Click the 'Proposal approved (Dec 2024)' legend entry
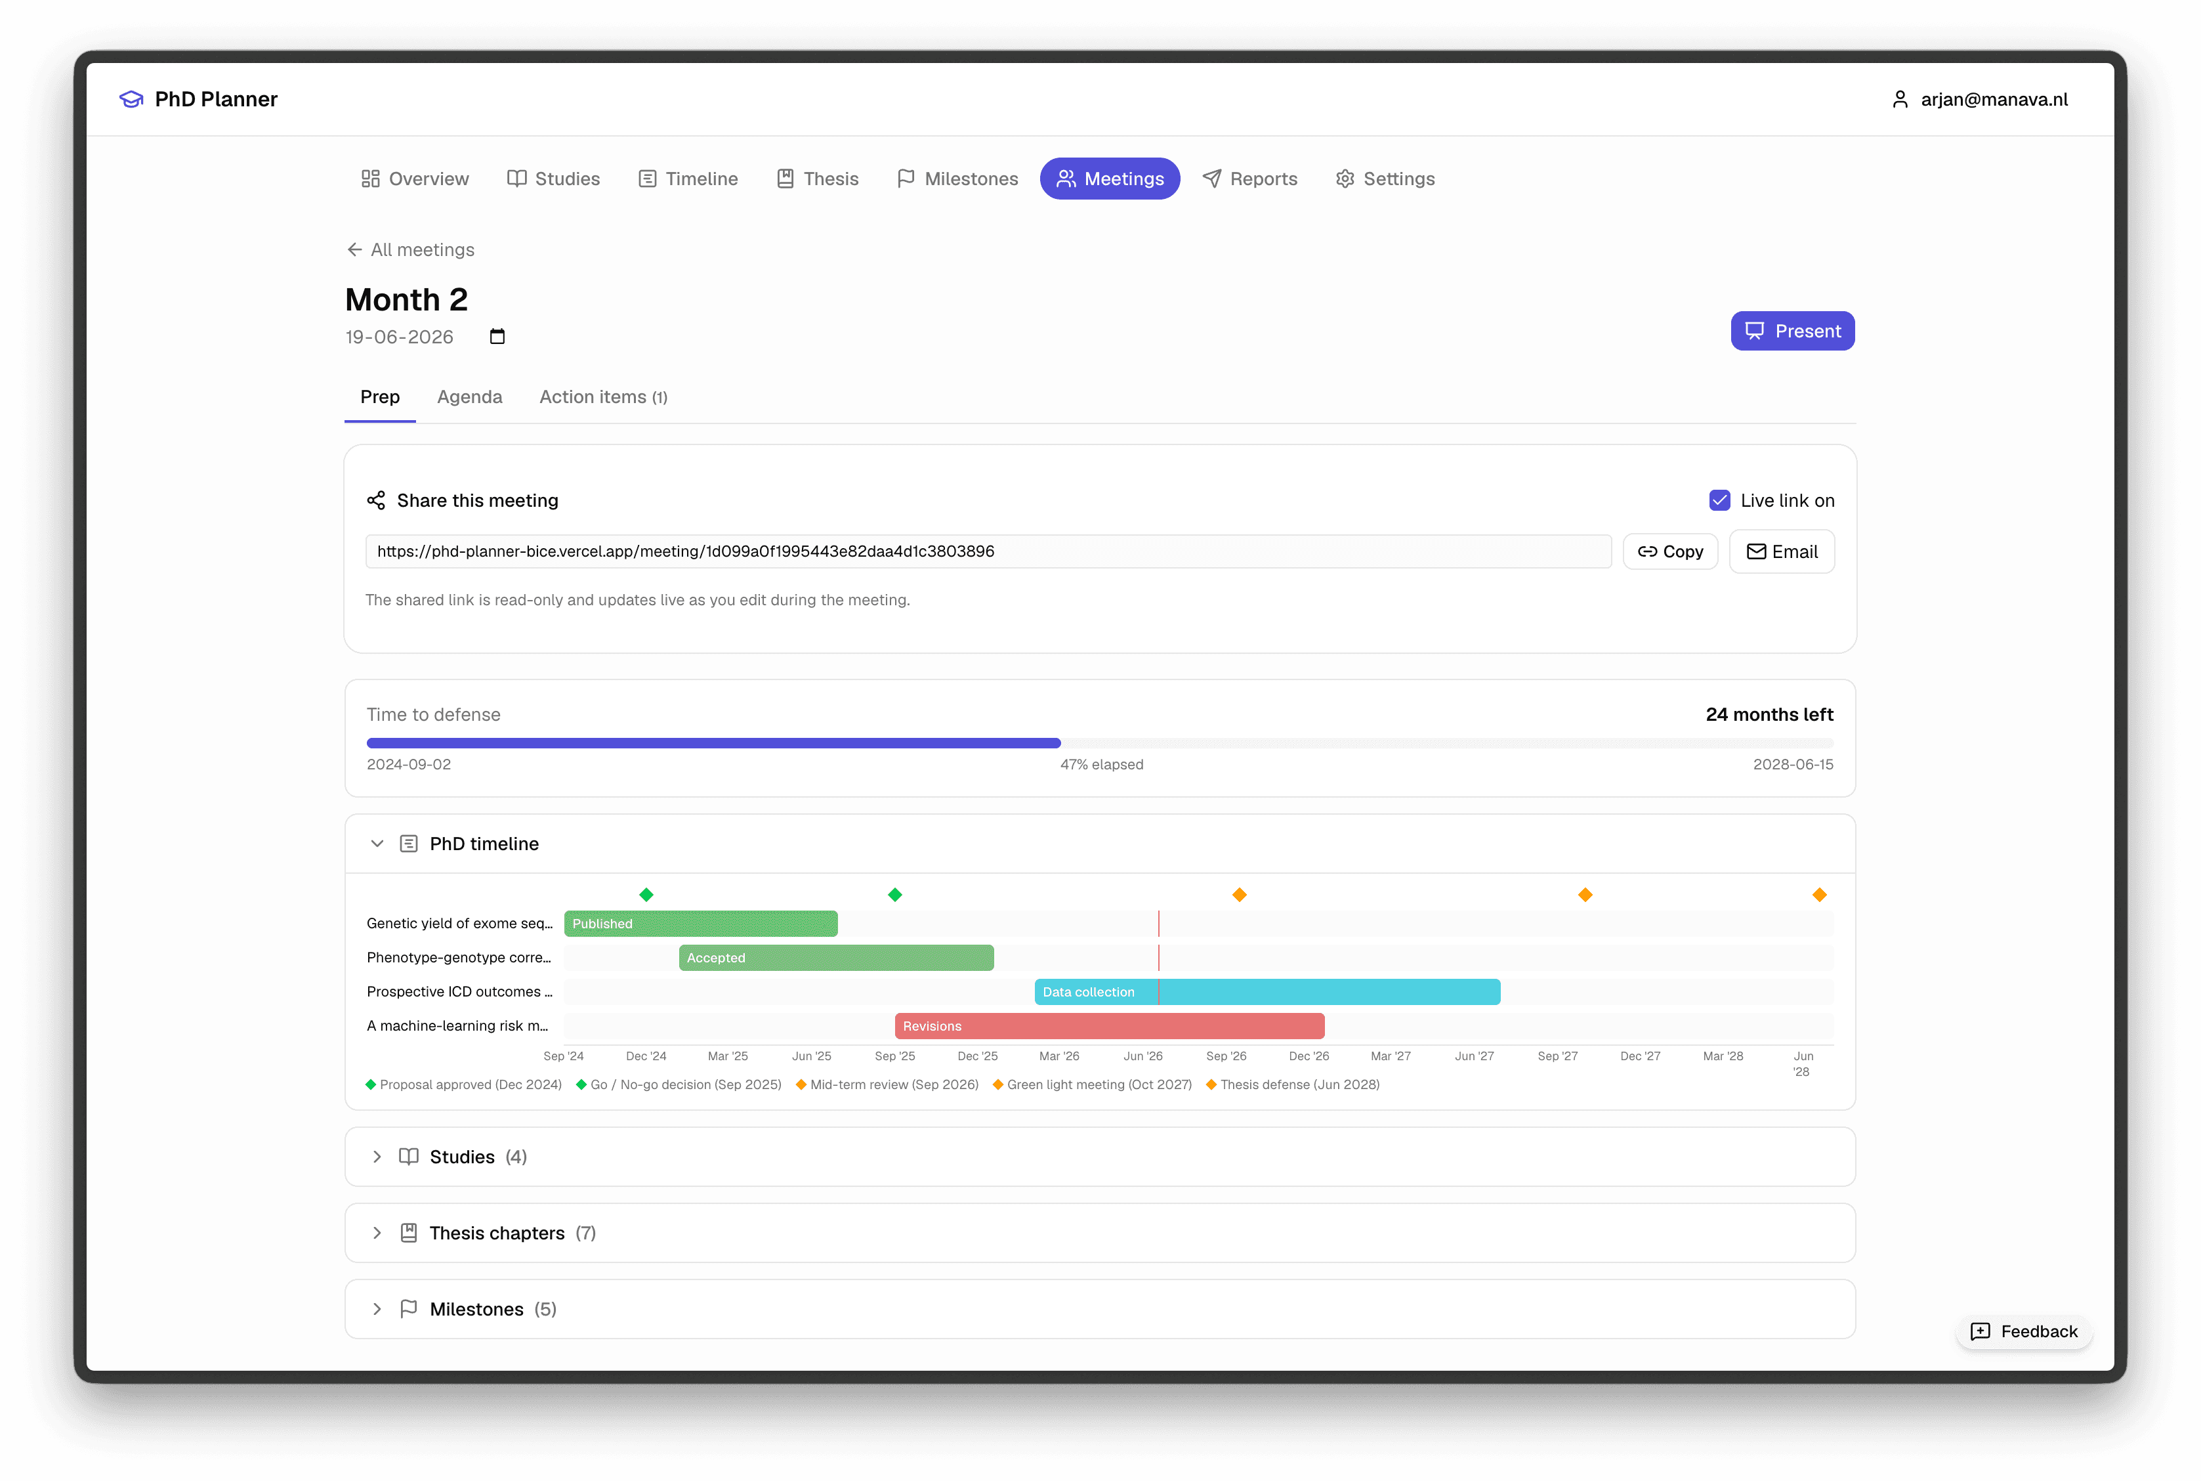 coord(463,1084)
